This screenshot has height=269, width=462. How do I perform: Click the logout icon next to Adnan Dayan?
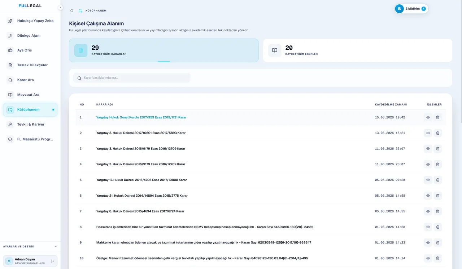point(52,261)
